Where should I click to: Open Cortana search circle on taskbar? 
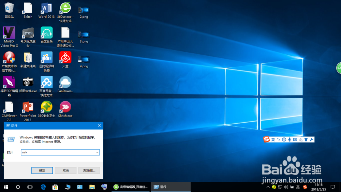pos(18,187)
